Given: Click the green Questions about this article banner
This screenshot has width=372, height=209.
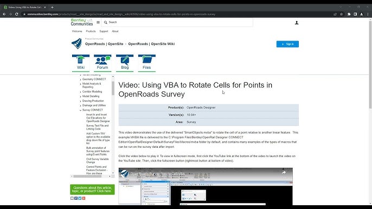Looking at the screenshot, I should click(x=92, y=190).
